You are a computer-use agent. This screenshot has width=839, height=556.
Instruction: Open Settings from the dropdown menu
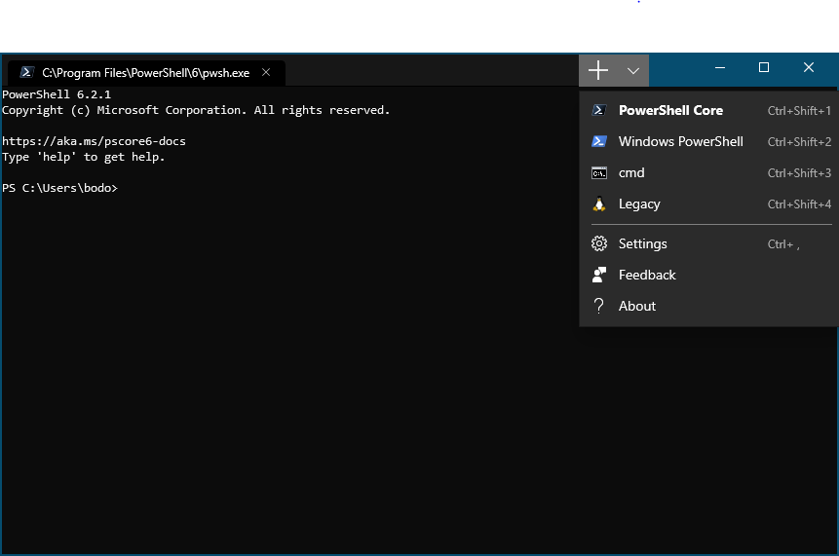point(709,243)
